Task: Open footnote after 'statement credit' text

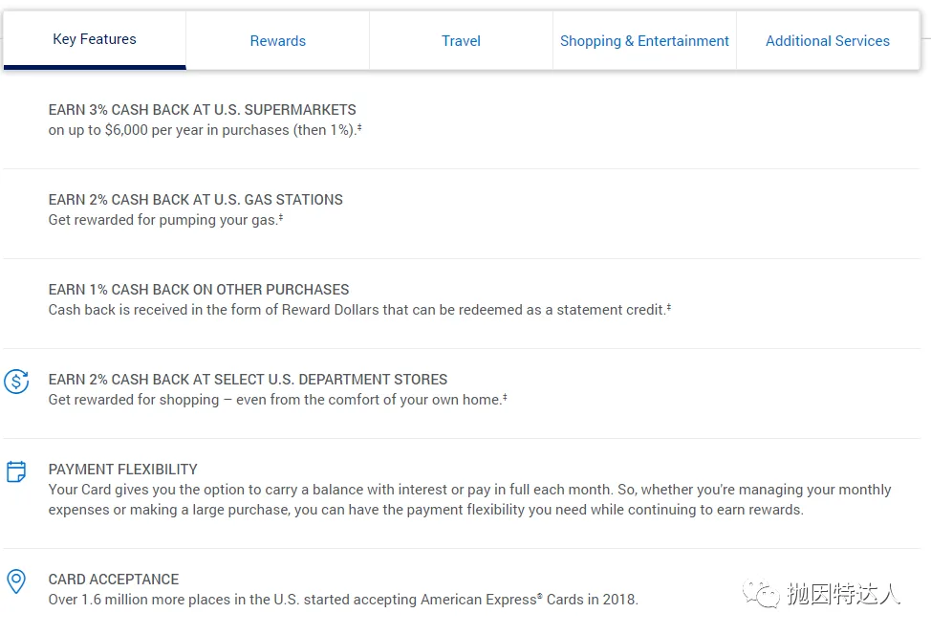Action: (x=668, y=307)
